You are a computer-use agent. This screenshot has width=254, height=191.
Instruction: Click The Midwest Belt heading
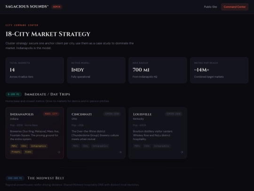[x=46, y=178]
